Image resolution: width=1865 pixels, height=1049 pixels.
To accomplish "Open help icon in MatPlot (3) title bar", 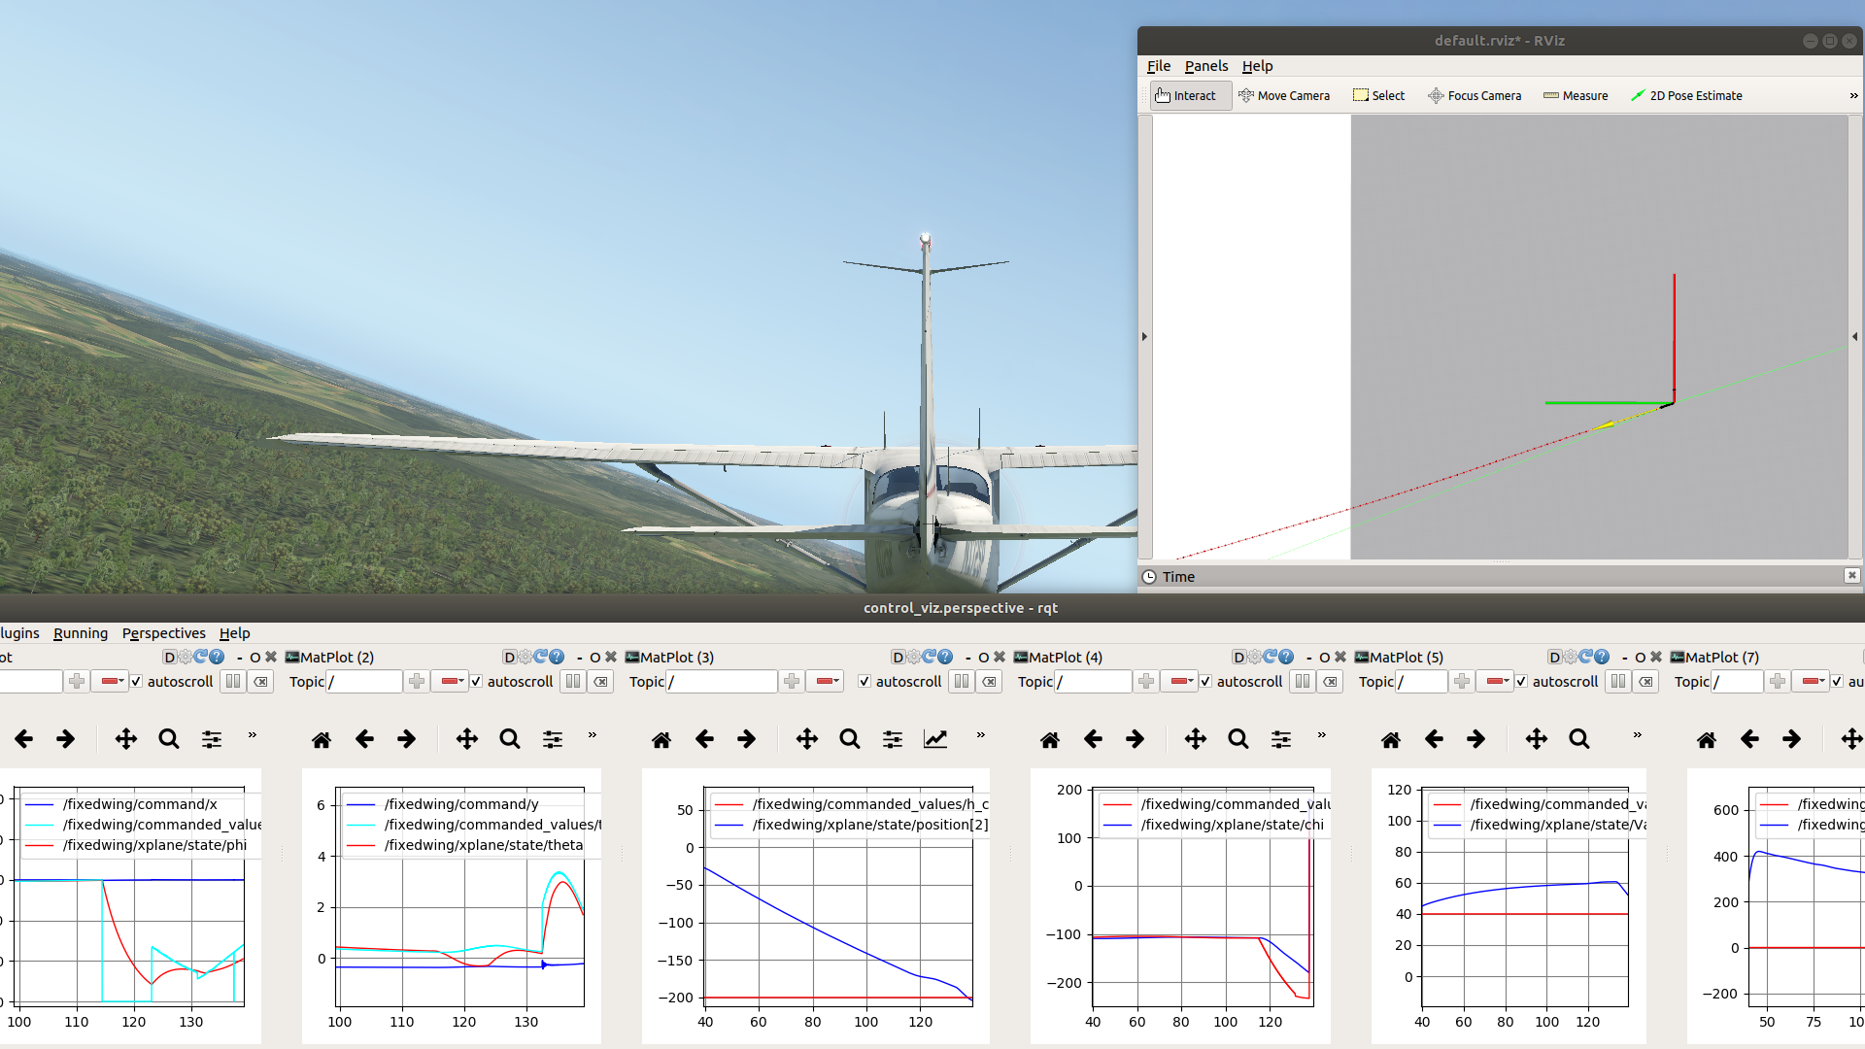I will point(945,657).
